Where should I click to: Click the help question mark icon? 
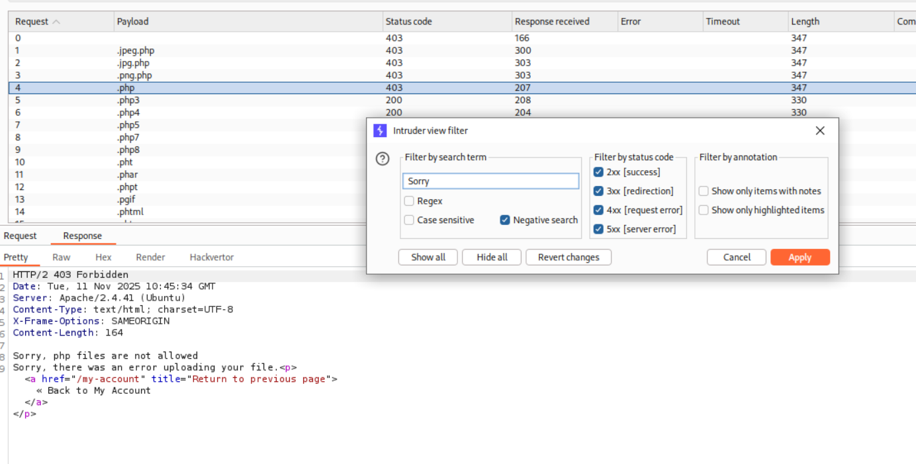383,158
